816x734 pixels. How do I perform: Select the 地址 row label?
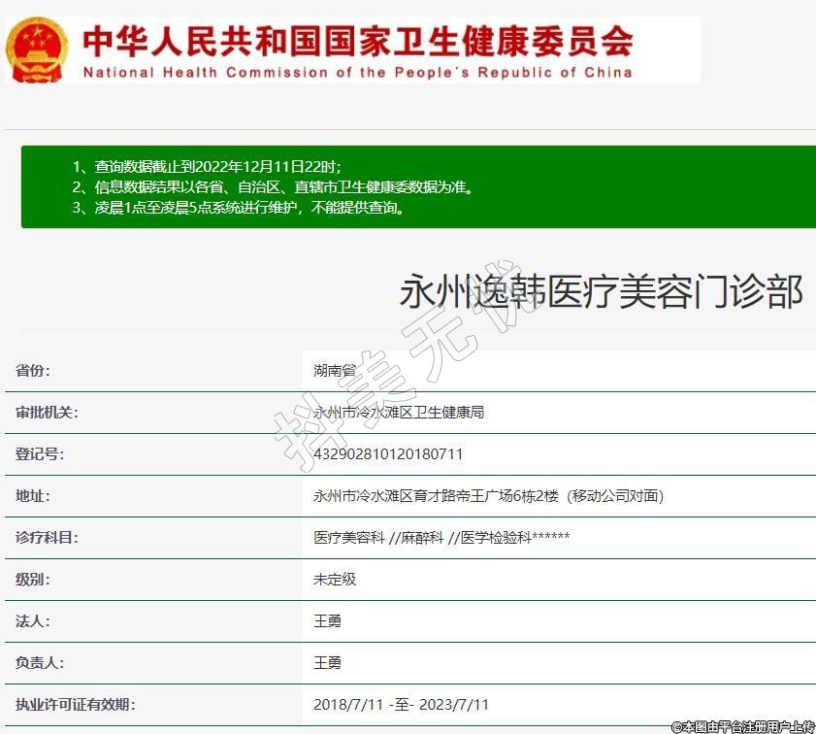tap(33, 496)
